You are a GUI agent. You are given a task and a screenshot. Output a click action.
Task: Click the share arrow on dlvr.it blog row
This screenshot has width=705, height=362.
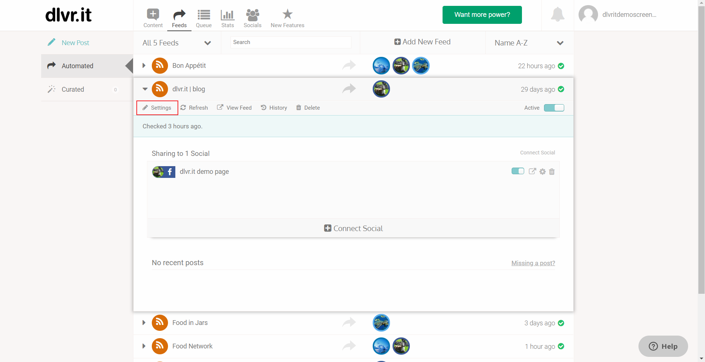click(349, 89)
